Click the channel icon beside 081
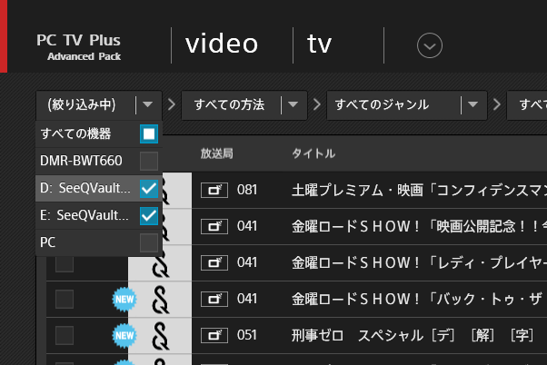Image resolution: width=547 pixels, height=365 pixels. 214,191
